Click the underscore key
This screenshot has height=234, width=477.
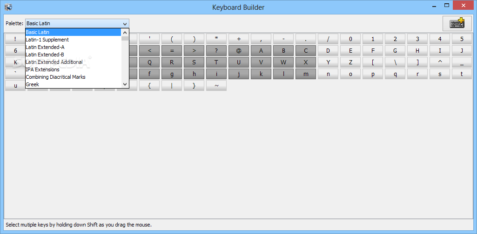(x=462, y=62)
